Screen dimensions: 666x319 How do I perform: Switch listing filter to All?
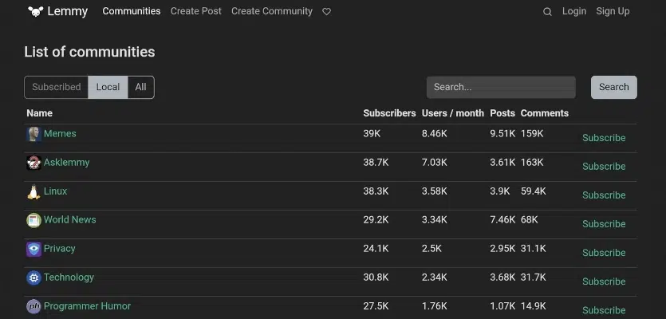140,88
